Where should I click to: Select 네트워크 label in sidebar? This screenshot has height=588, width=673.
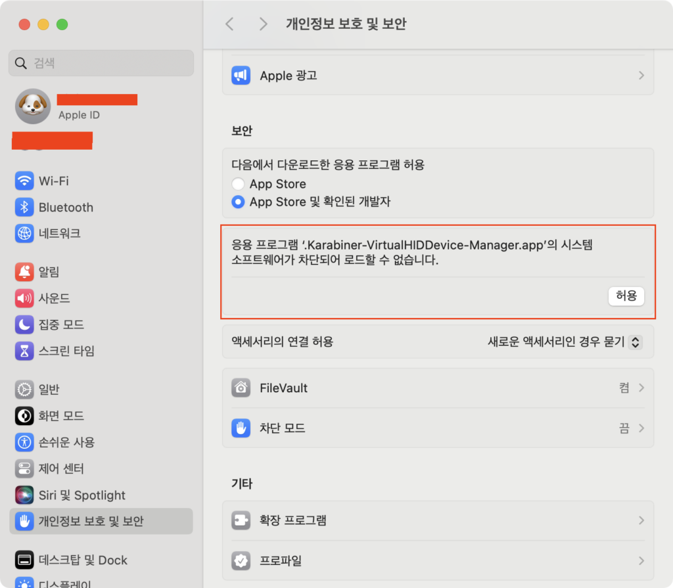pyautogui.click(x=59, y=233)
